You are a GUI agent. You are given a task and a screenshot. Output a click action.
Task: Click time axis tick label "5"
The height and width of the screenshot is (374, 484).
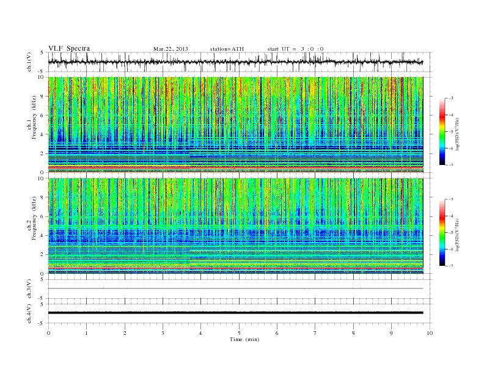(x=239, y=333)
